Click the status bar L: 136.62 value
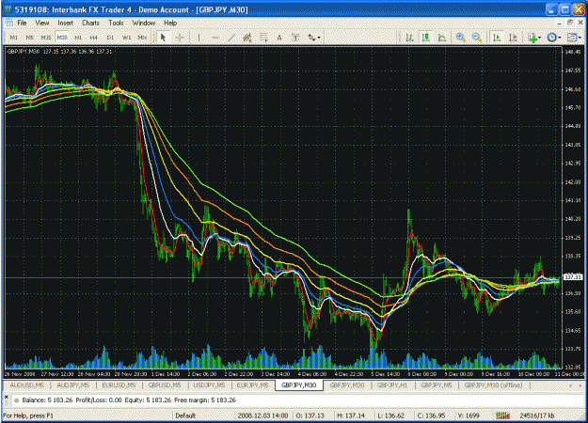The image size is (588, 423). coord(390,415)
